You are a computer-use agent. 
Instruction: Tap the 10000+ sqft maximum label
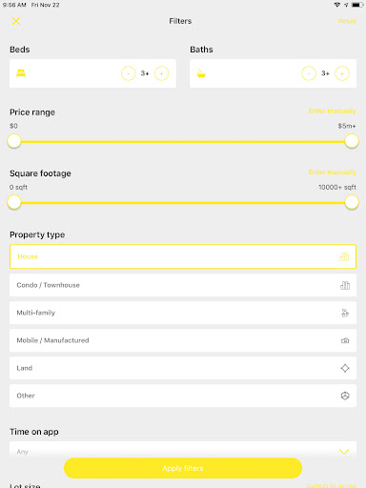(x=337, y=187)
